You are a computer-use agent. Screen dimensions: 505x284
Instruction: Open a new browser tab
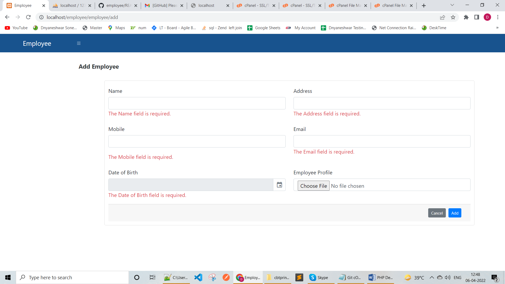(424, 6)
